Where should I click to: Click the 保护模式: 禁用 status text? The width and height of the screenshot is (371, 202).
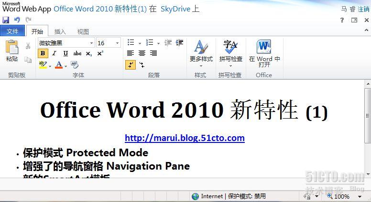click(247, 196)
